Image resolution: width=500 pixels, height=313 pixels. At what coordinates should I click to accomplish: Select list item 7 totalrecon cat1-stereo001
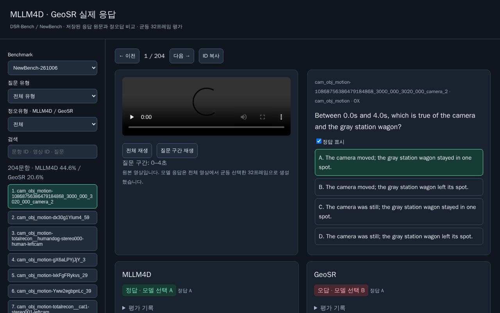(x=52, y=307)
